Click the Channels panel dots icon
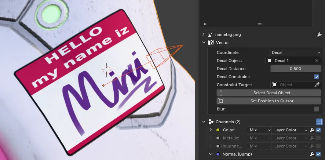325x160 pixels. click(211, 122)
